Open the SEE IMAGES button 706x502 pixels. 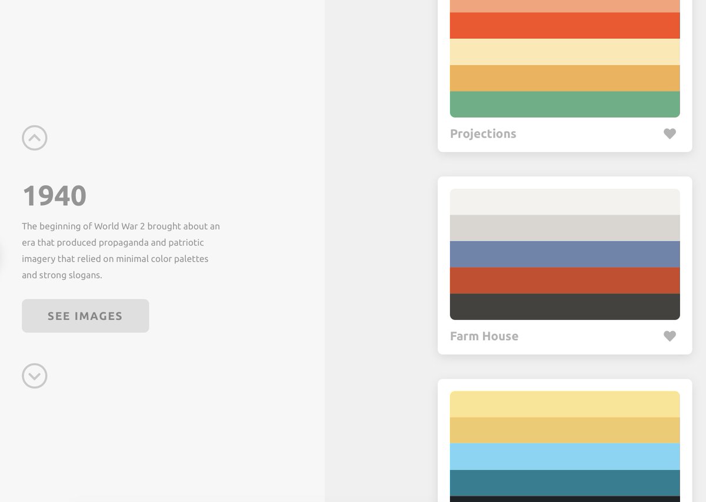(85, 316)
